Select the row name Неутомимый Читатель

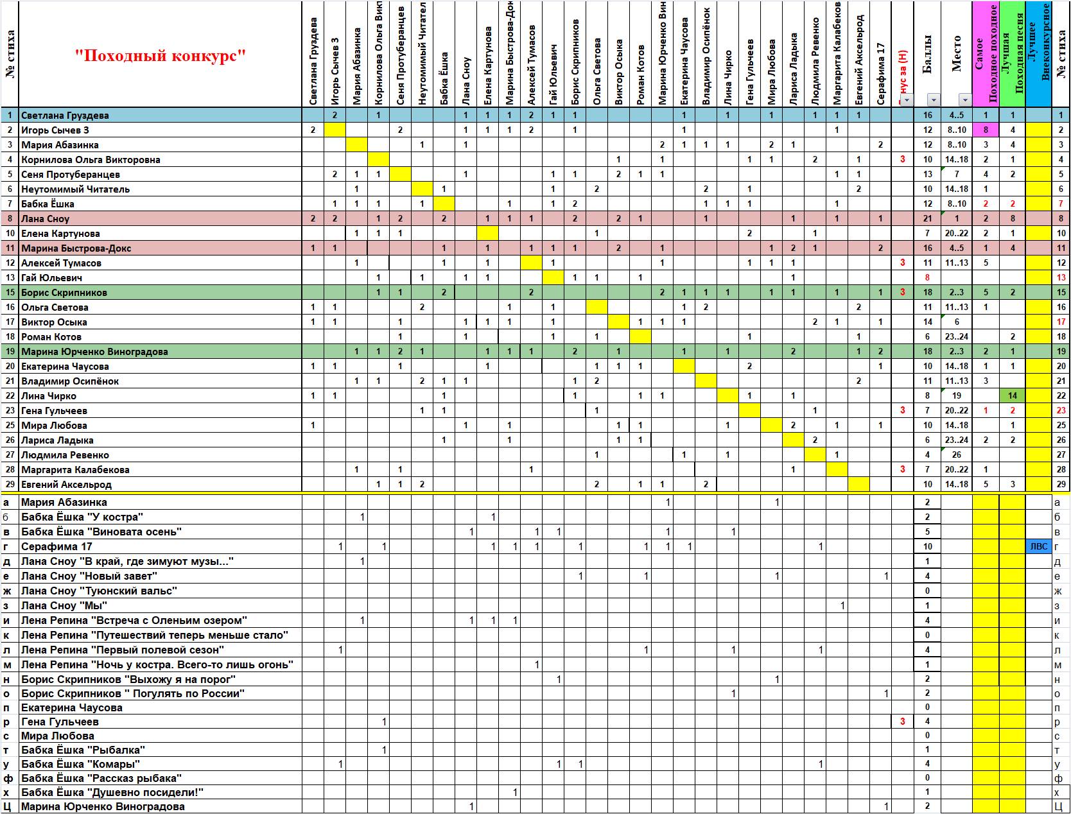(x=75, y=189)
